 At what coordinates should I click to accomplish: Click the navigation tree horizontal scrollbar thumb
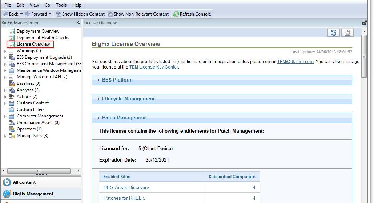click(x=39, y=171)
